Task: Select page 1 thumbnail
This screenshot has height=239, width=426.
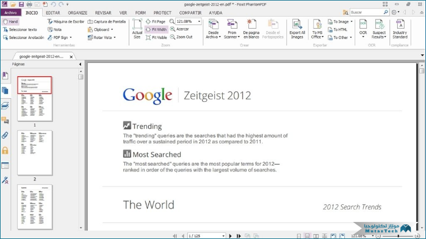Action: [x=35, y=99]
